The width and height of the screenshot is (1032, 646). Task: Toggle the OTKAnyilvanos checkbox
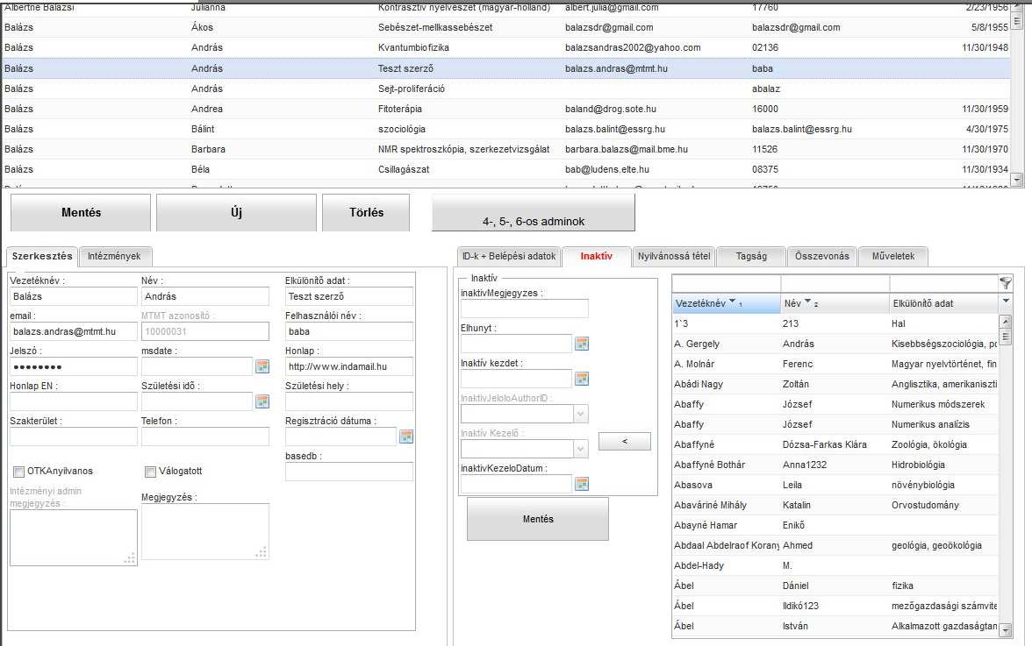coord(18,472)
